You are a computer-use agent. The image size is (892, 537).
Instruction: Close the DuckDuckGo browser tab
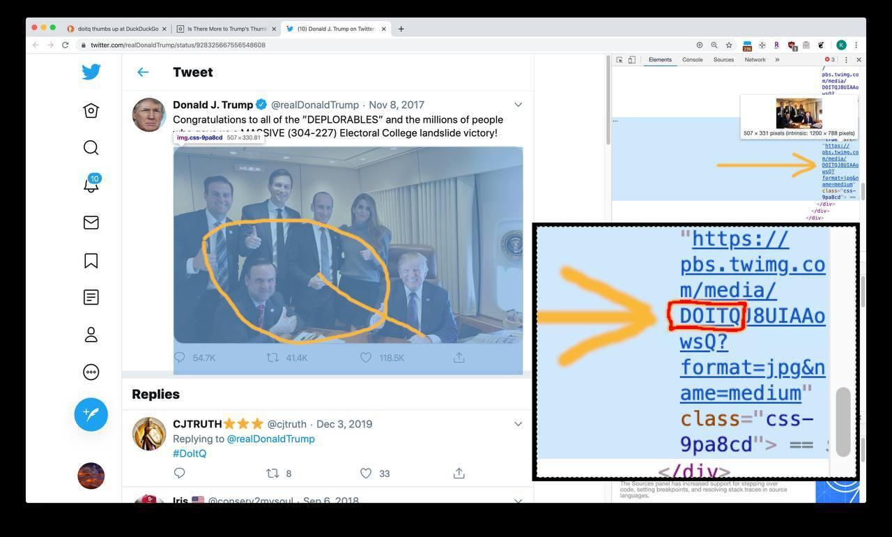(164, 29)
